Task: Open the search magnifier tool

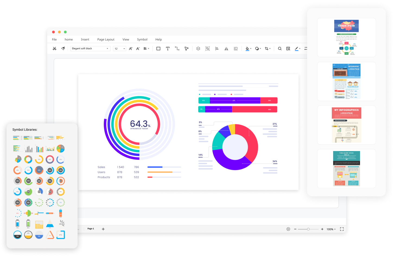Action: pos(280,49)
